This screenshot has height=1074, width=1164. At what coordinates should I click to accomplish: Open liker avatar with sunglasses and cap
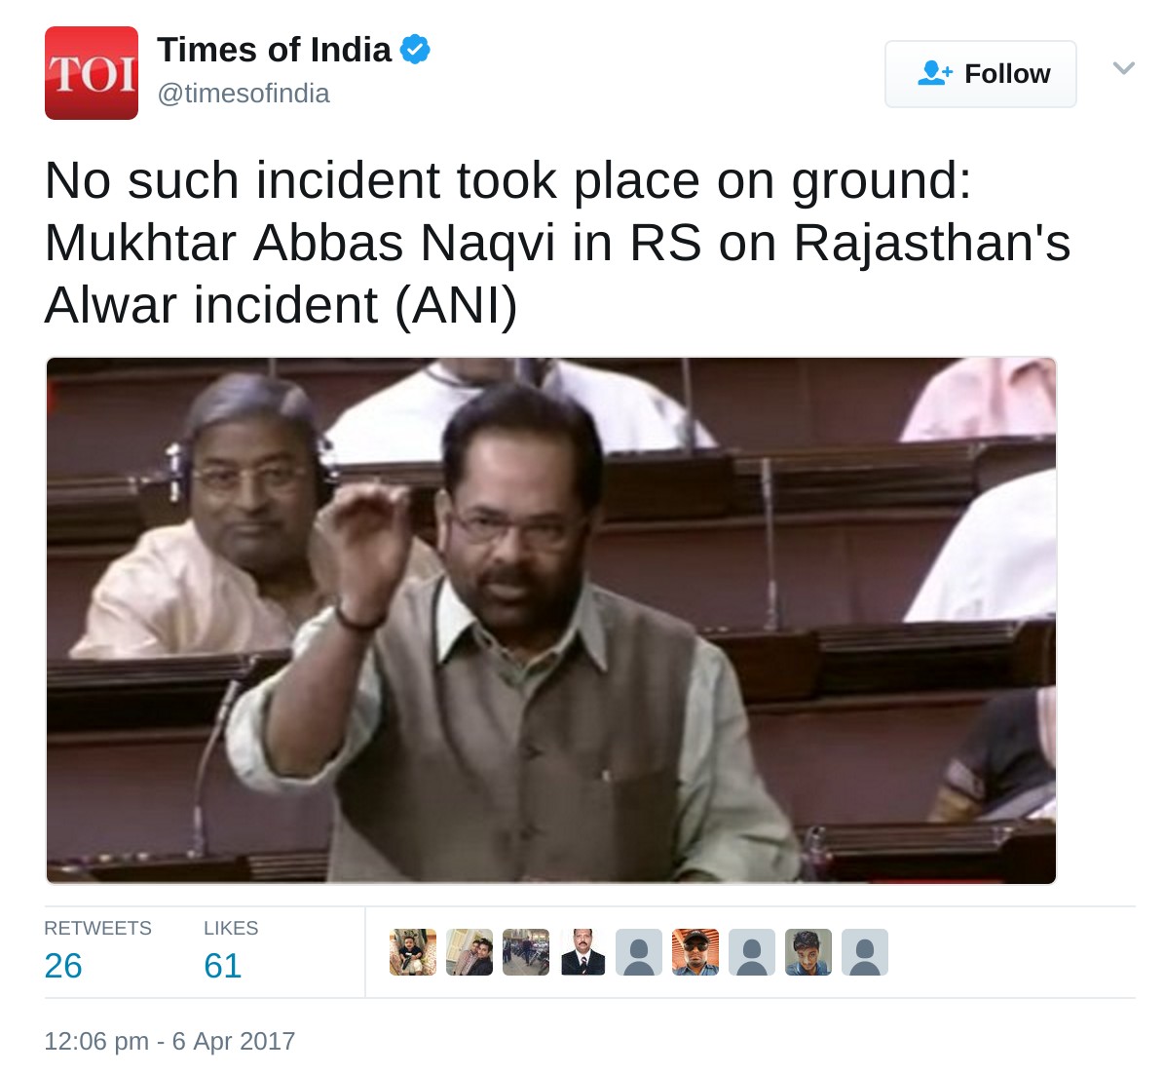coord(695,952)
